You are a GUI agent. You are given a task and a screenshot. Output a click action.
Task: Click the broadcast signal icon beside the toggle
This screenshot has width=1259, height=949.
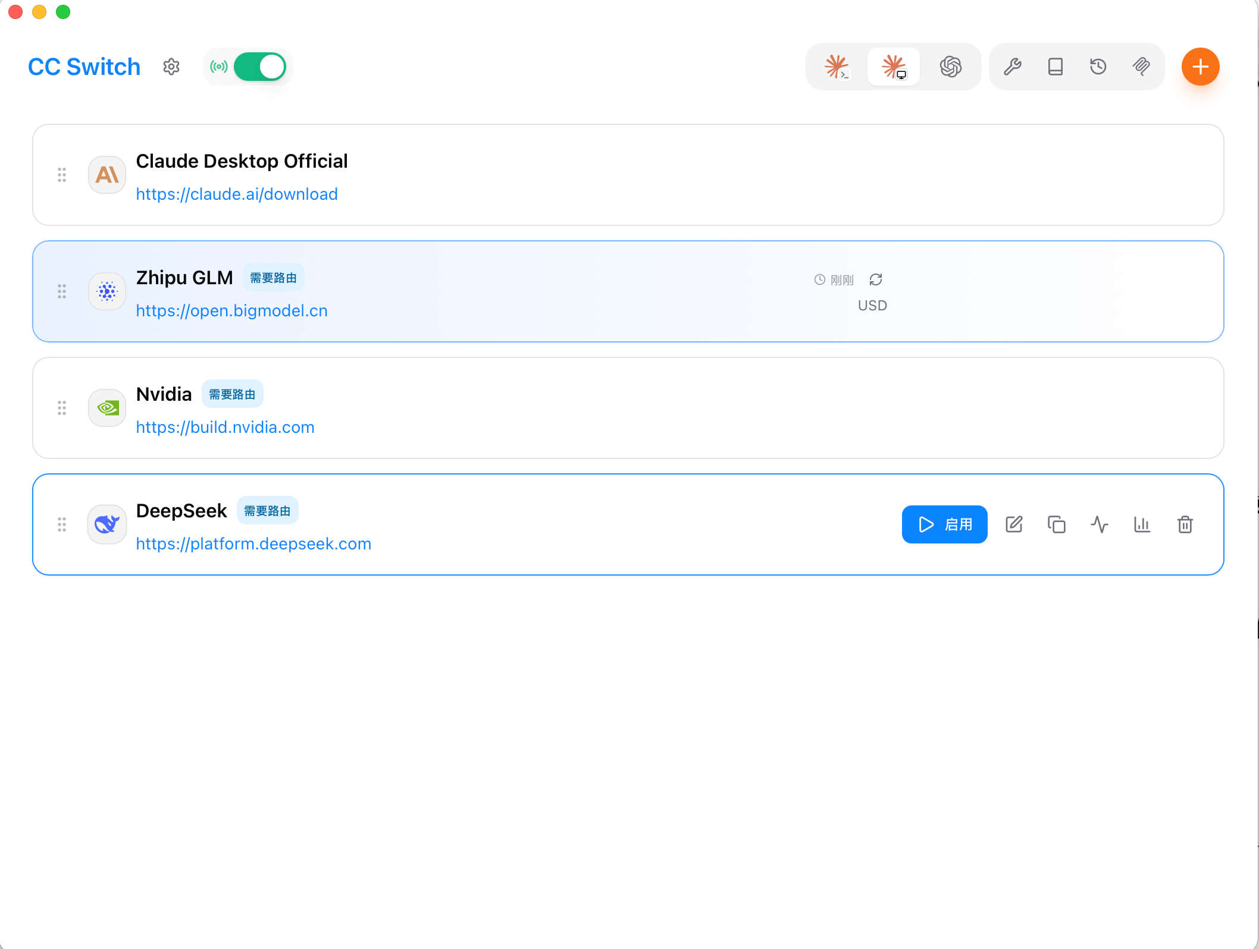pyautogui.click(x=219, y=67)
